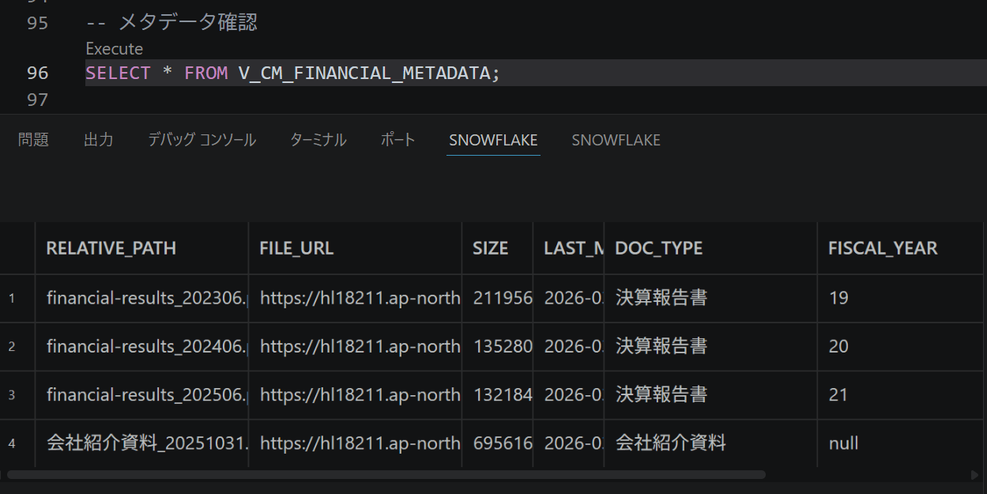Image resolution: width=987 pixels, height=494 pixels.
Task: Click the results horizontal scrollbar
Action: (x=386, y=475)
